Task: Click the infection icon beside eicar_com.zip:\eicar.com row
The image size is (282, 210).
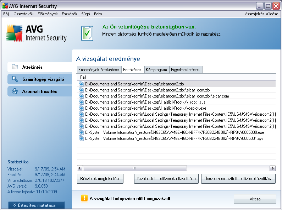Action: 81,96
